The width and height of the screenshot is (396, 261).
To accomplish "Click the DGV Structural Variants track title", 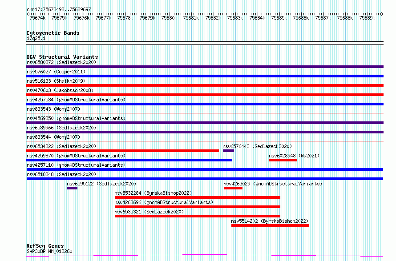I will pyautogui.click(x=62, y=57).
